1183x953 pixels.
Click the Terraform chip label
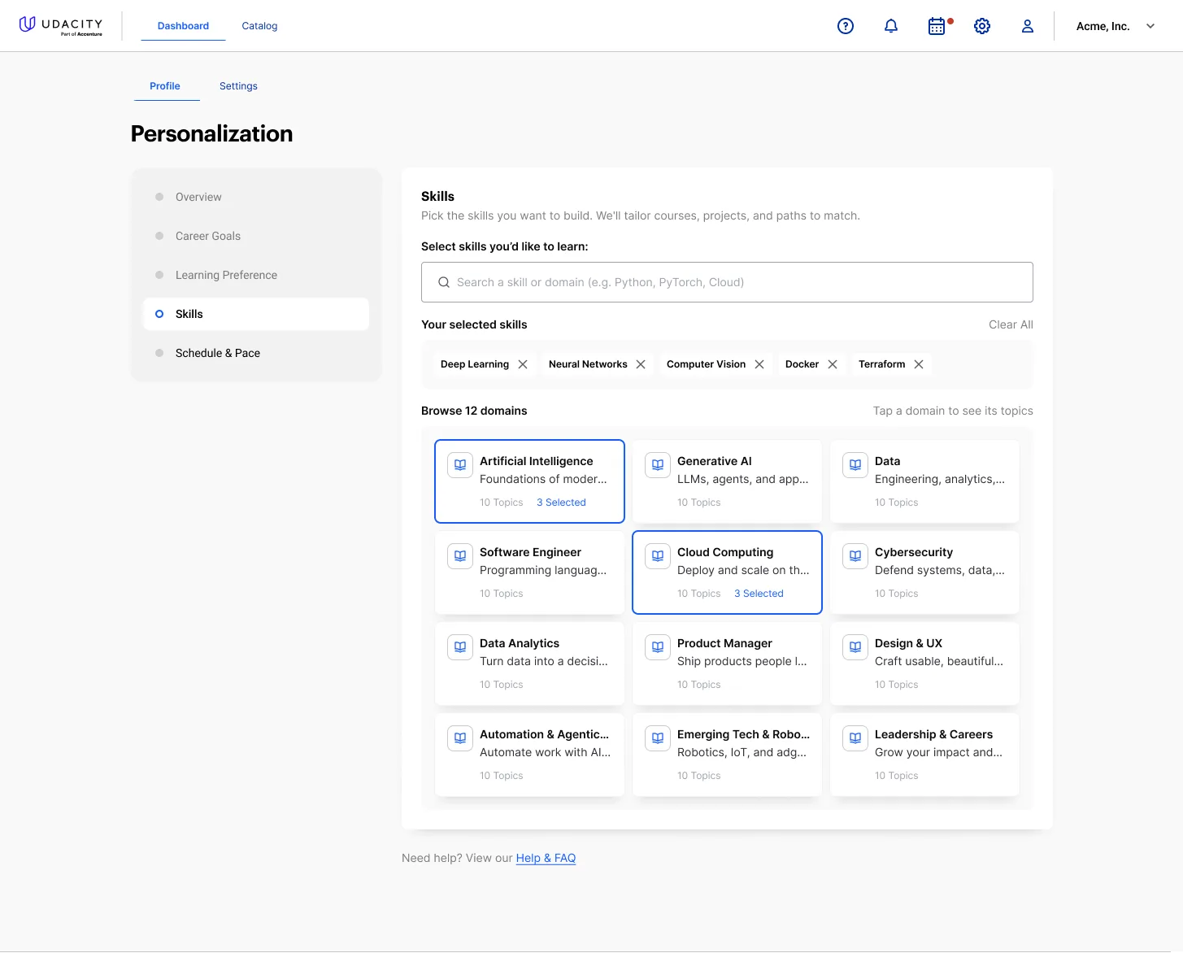(881, 364)
